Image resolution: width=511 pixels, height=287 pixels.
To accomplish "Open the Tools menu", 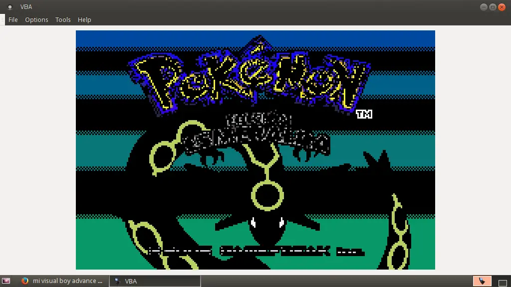I will pyautogui.click(x=63, y=20).
